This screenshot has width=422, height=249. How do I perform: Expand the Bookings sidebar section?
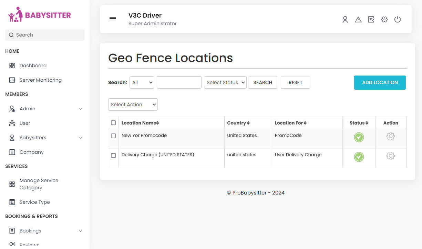(30, 231)
